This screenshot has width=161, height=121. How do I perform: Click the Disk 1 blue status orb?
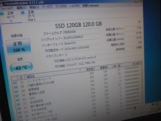[23, 13]
